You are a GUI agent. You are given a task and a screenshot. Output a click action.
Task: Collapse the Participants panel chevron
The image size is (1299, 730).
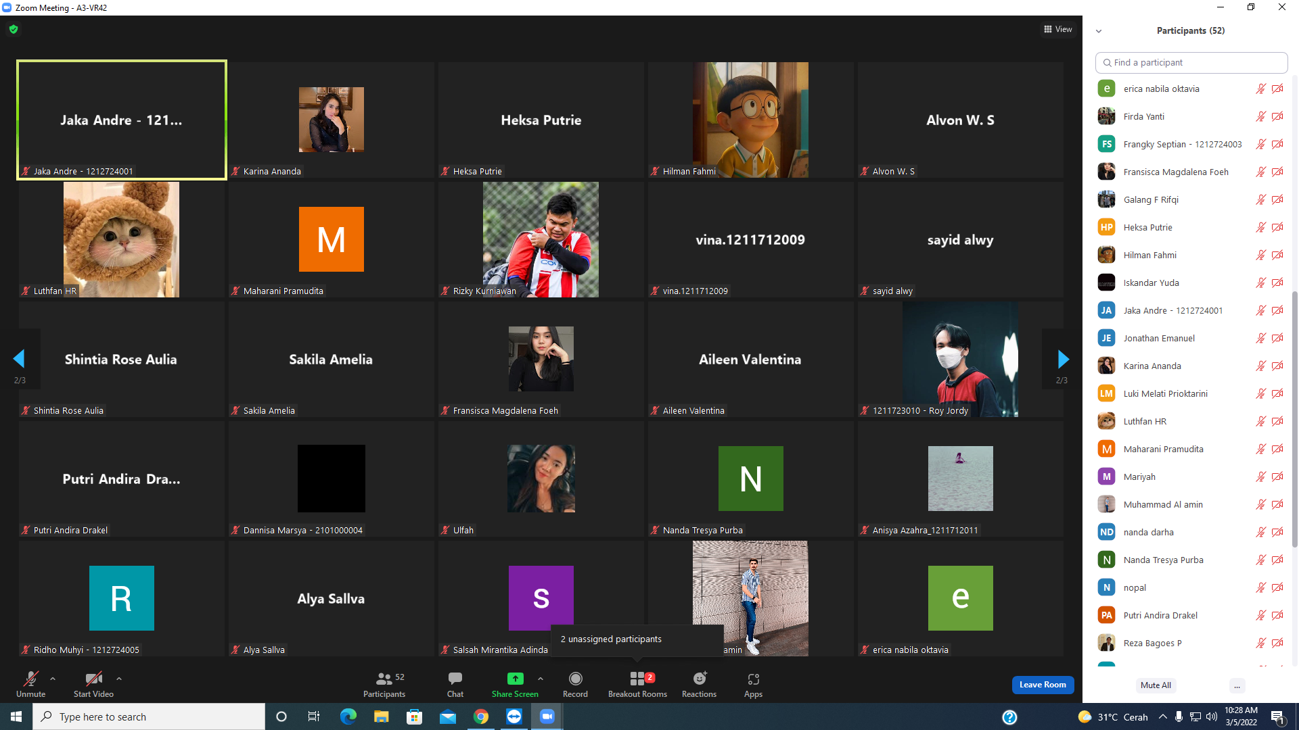[1099, 31]
